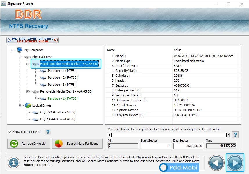
Task: Click the Start Sector input field
Action: (x=156, y=146)
